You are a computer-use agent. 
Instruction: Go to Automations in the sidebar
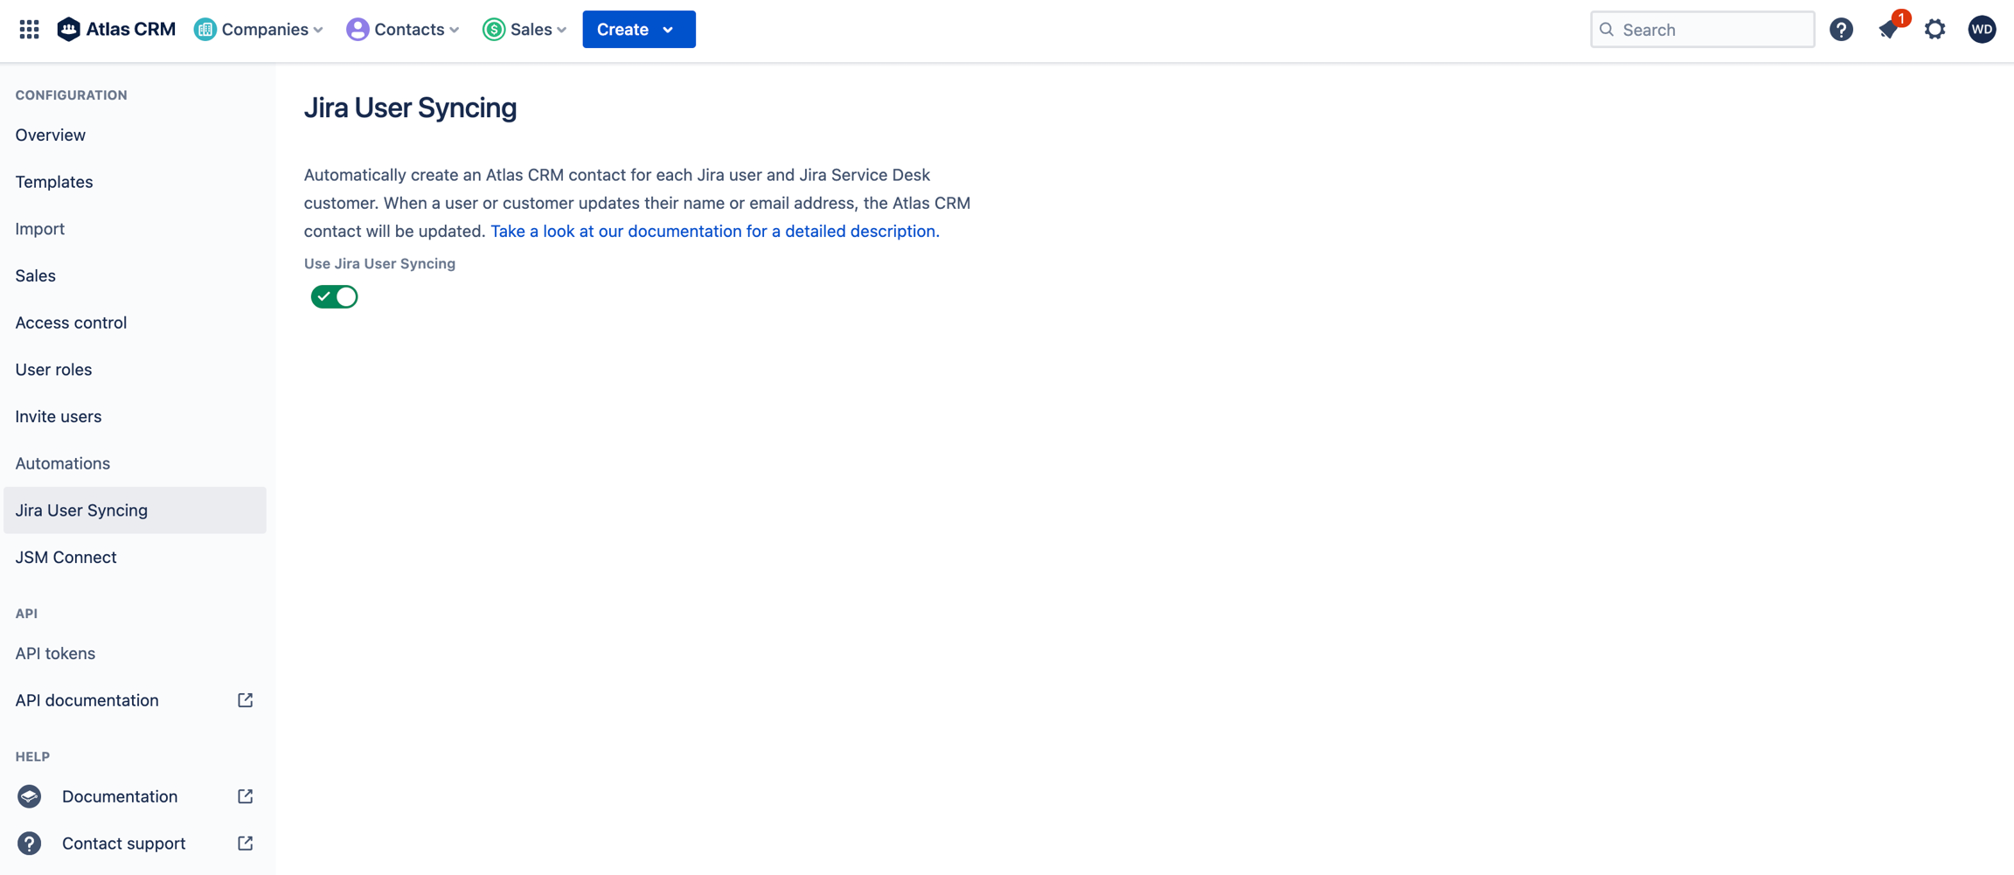[x=63, y=463]
